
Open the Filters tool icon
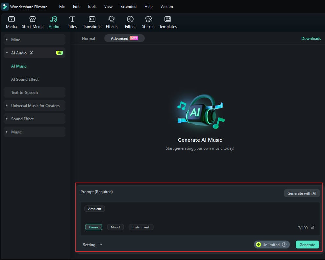pos(130,19)
